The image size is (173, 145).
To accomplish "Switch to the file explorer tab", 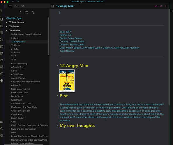I will click(10, 6).
